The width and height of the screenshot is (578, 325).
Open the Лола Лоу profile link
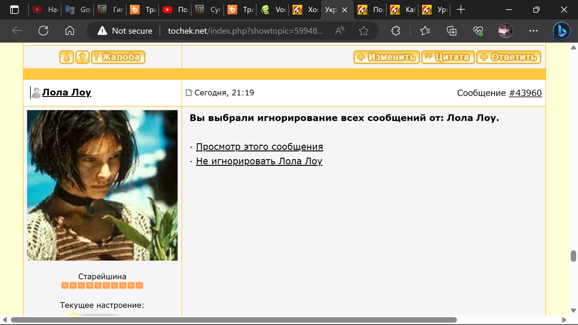coord(67,92)
